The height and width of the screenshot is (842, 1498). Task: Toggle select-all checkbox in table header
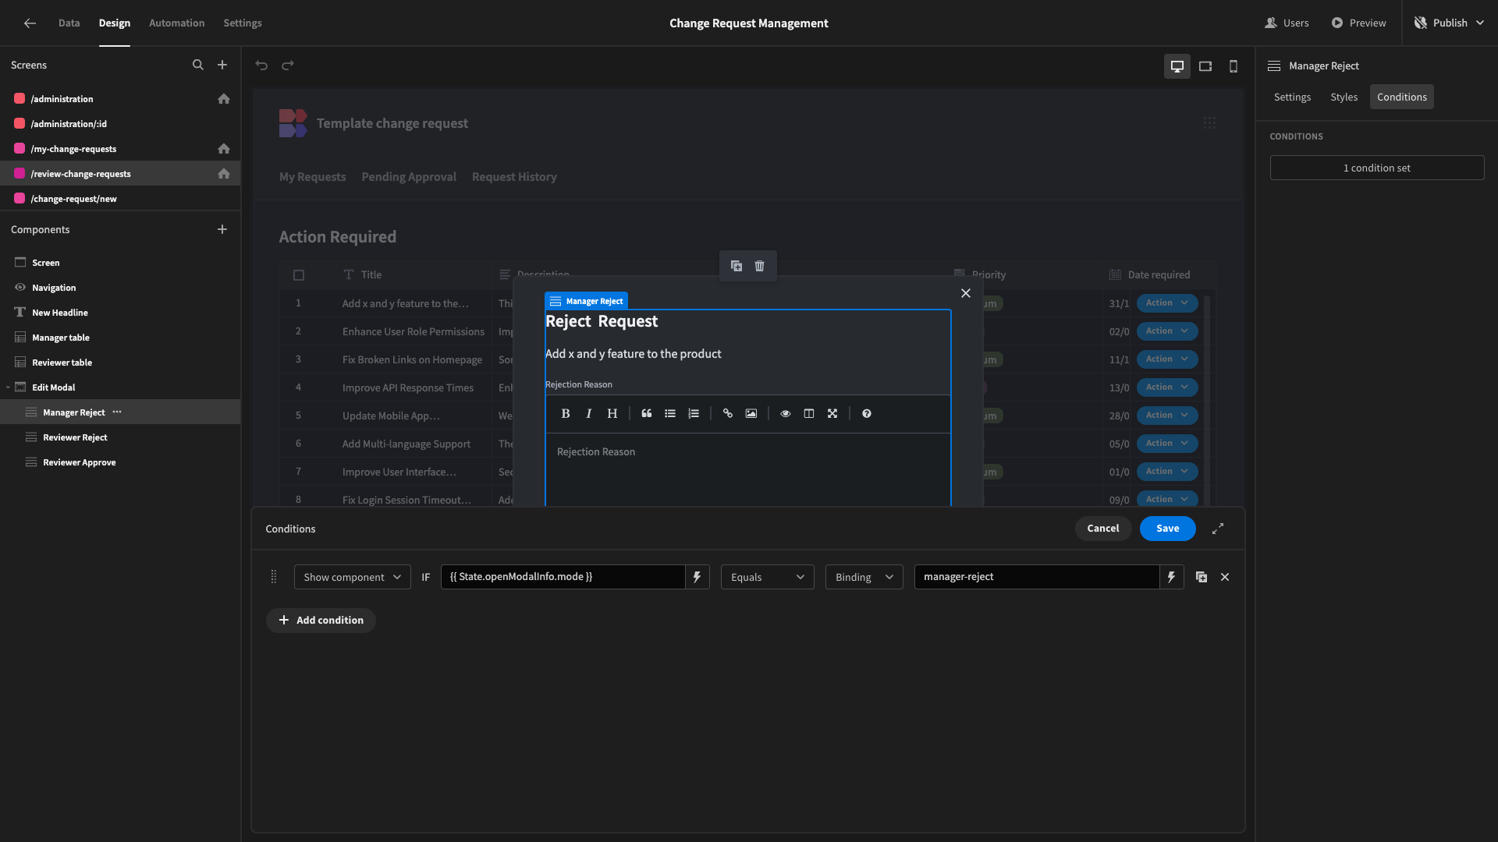click(x=299, y=275)
